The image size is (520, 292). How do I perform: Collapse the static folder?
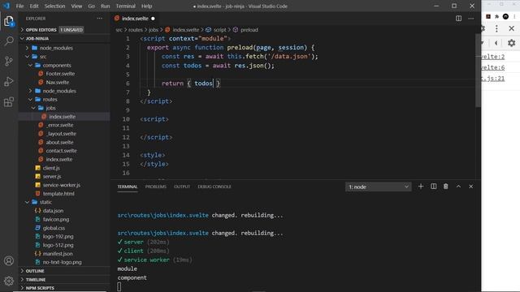click(x=65, y=202)
